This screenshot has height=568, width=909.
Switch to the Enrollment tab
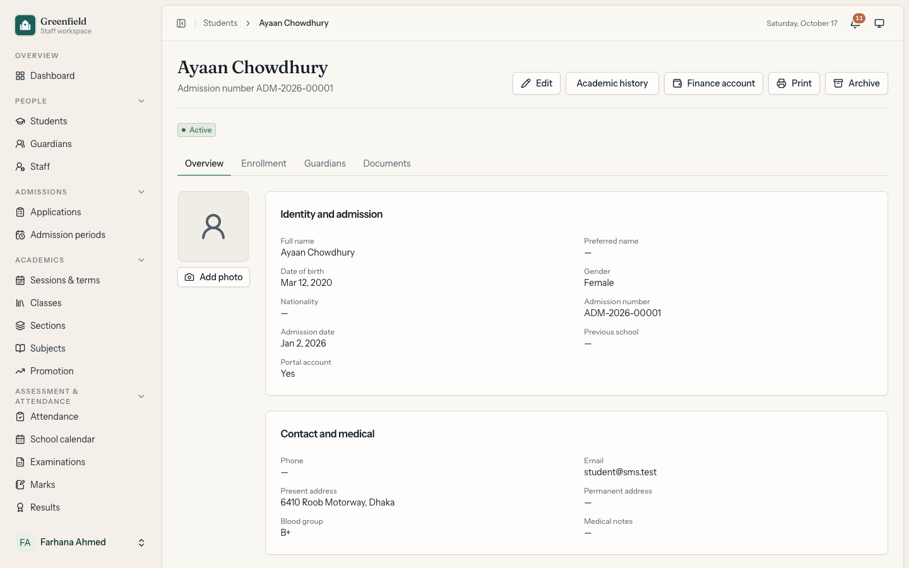[x=264, y=163]
